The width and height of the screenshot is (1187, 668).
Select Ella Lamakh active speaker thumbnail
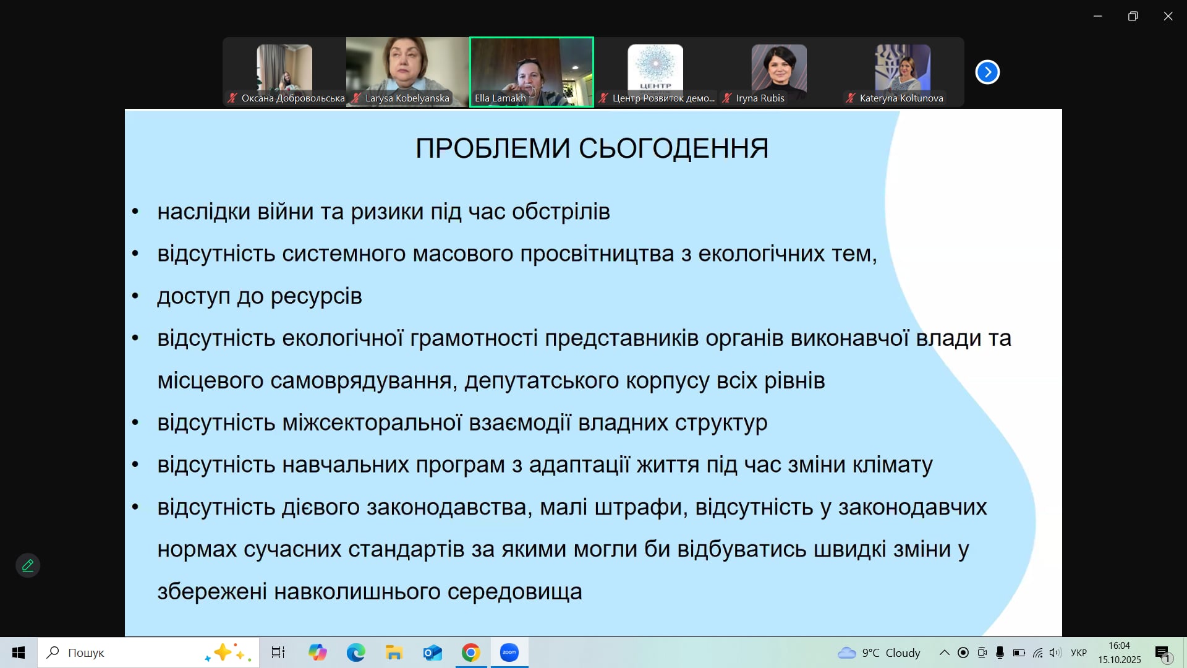click(x=531, y=72)
